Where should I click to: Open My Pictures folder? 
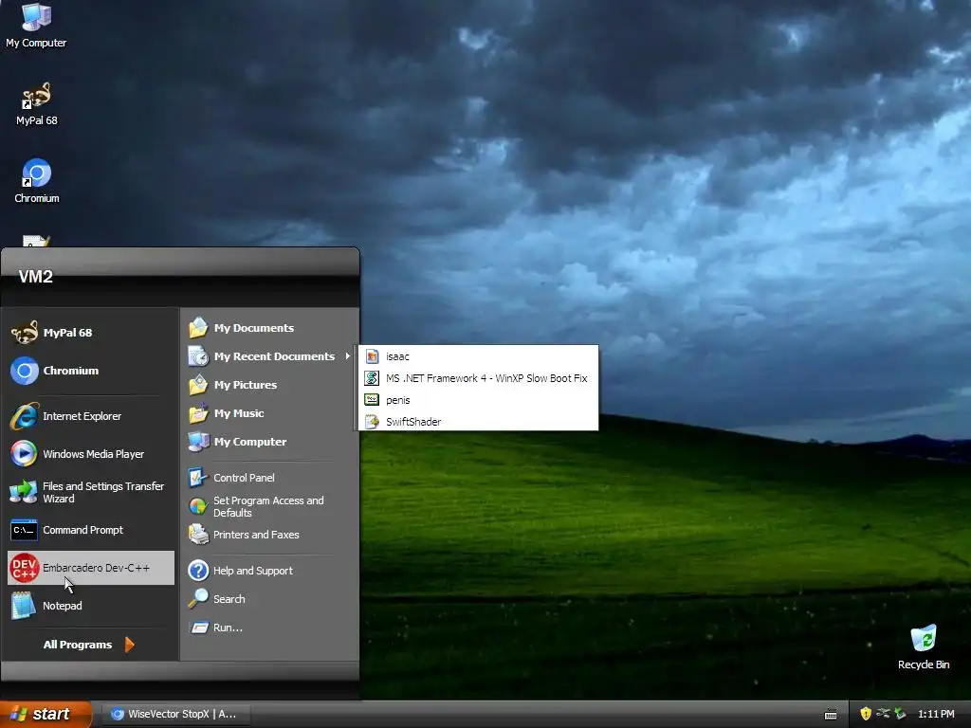coord(270,385)
